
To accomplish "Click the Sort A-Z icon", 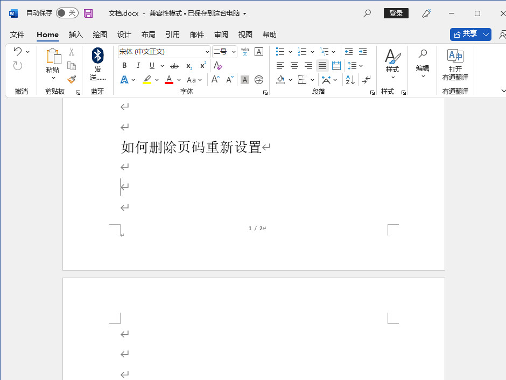I will (x=350, y=80).
